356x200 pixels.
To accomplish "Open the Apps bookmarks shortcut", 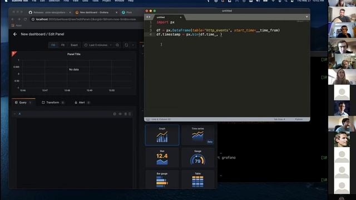I will point(17,26).
